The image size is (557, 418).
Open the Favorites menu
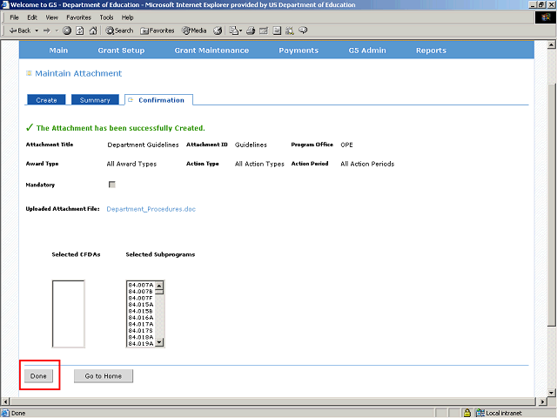coord(78,17)
